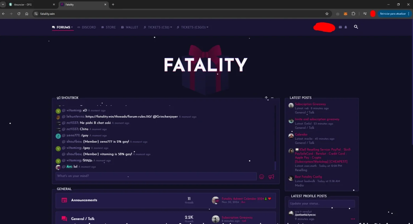Click avatar next to Subscription Giveaway latest post

pyautogui.click(x=291, y=106)
